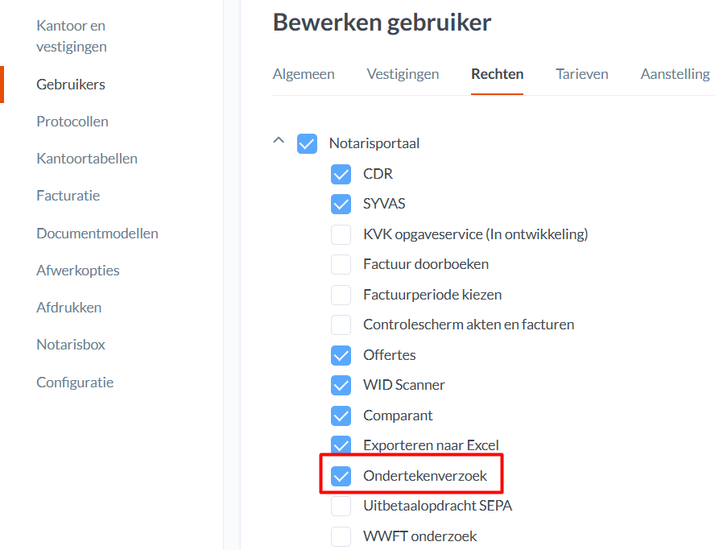Enable KVK opgaveservice checkbox
715x550 pixels.
tap(341, 234)
